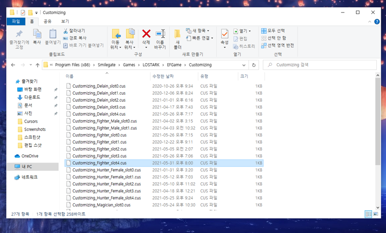Click History (히스토리) in ribbon
The height and width of the screenshot is (233, 386).
click(244, 46)
